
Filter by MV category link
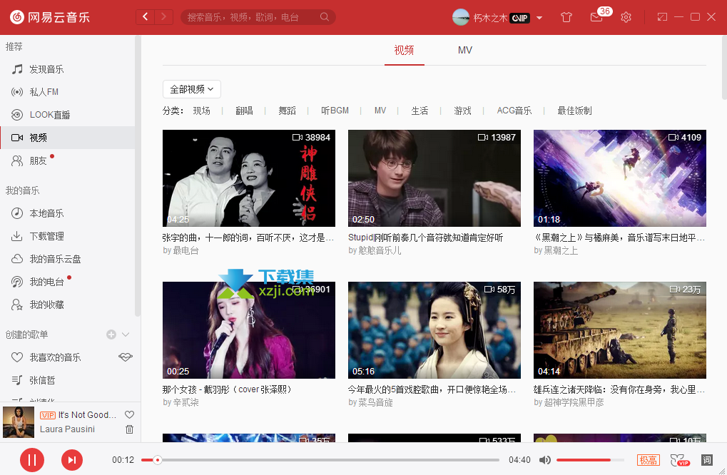pos(380,111)
